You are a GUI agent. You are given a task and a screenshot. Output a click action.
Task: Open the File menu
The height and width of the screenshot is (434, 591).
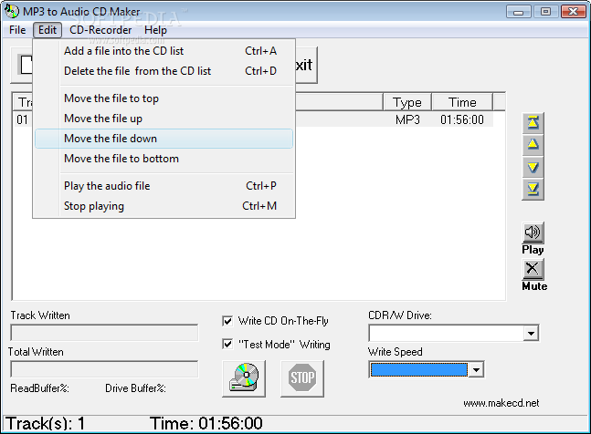click(x=17, y=30)
